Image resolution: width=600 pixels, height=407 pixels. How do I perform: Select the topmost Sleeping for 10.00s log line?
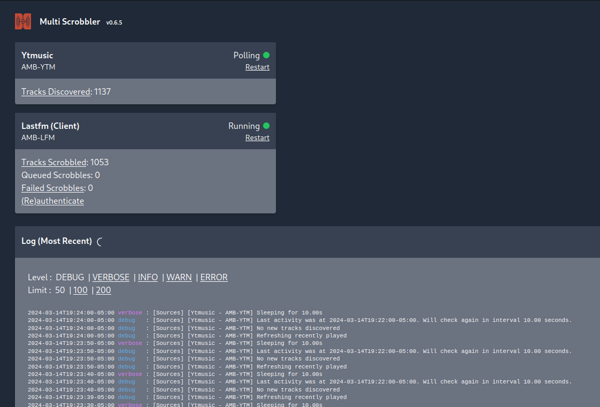click(x=176, y=312)
